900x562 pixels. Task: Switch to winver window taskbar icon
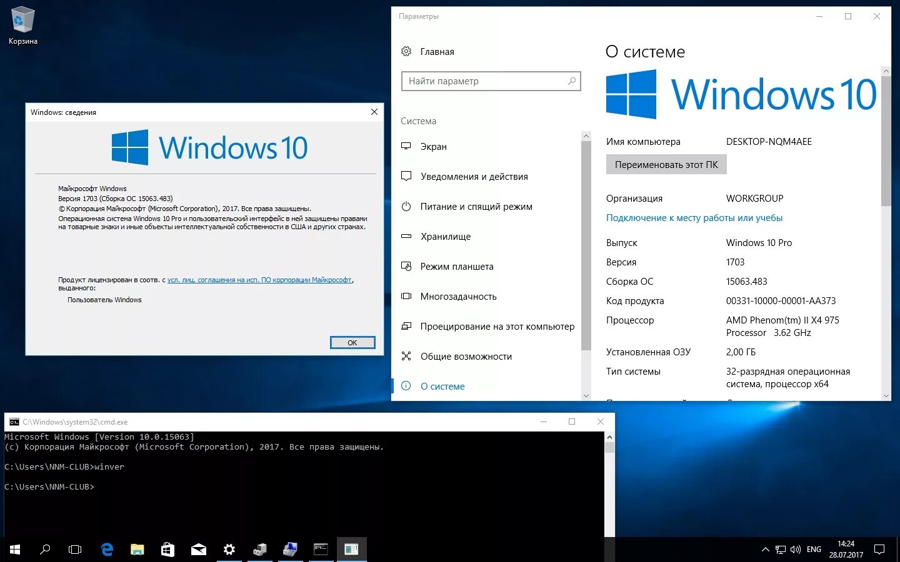tap(351, 550)
